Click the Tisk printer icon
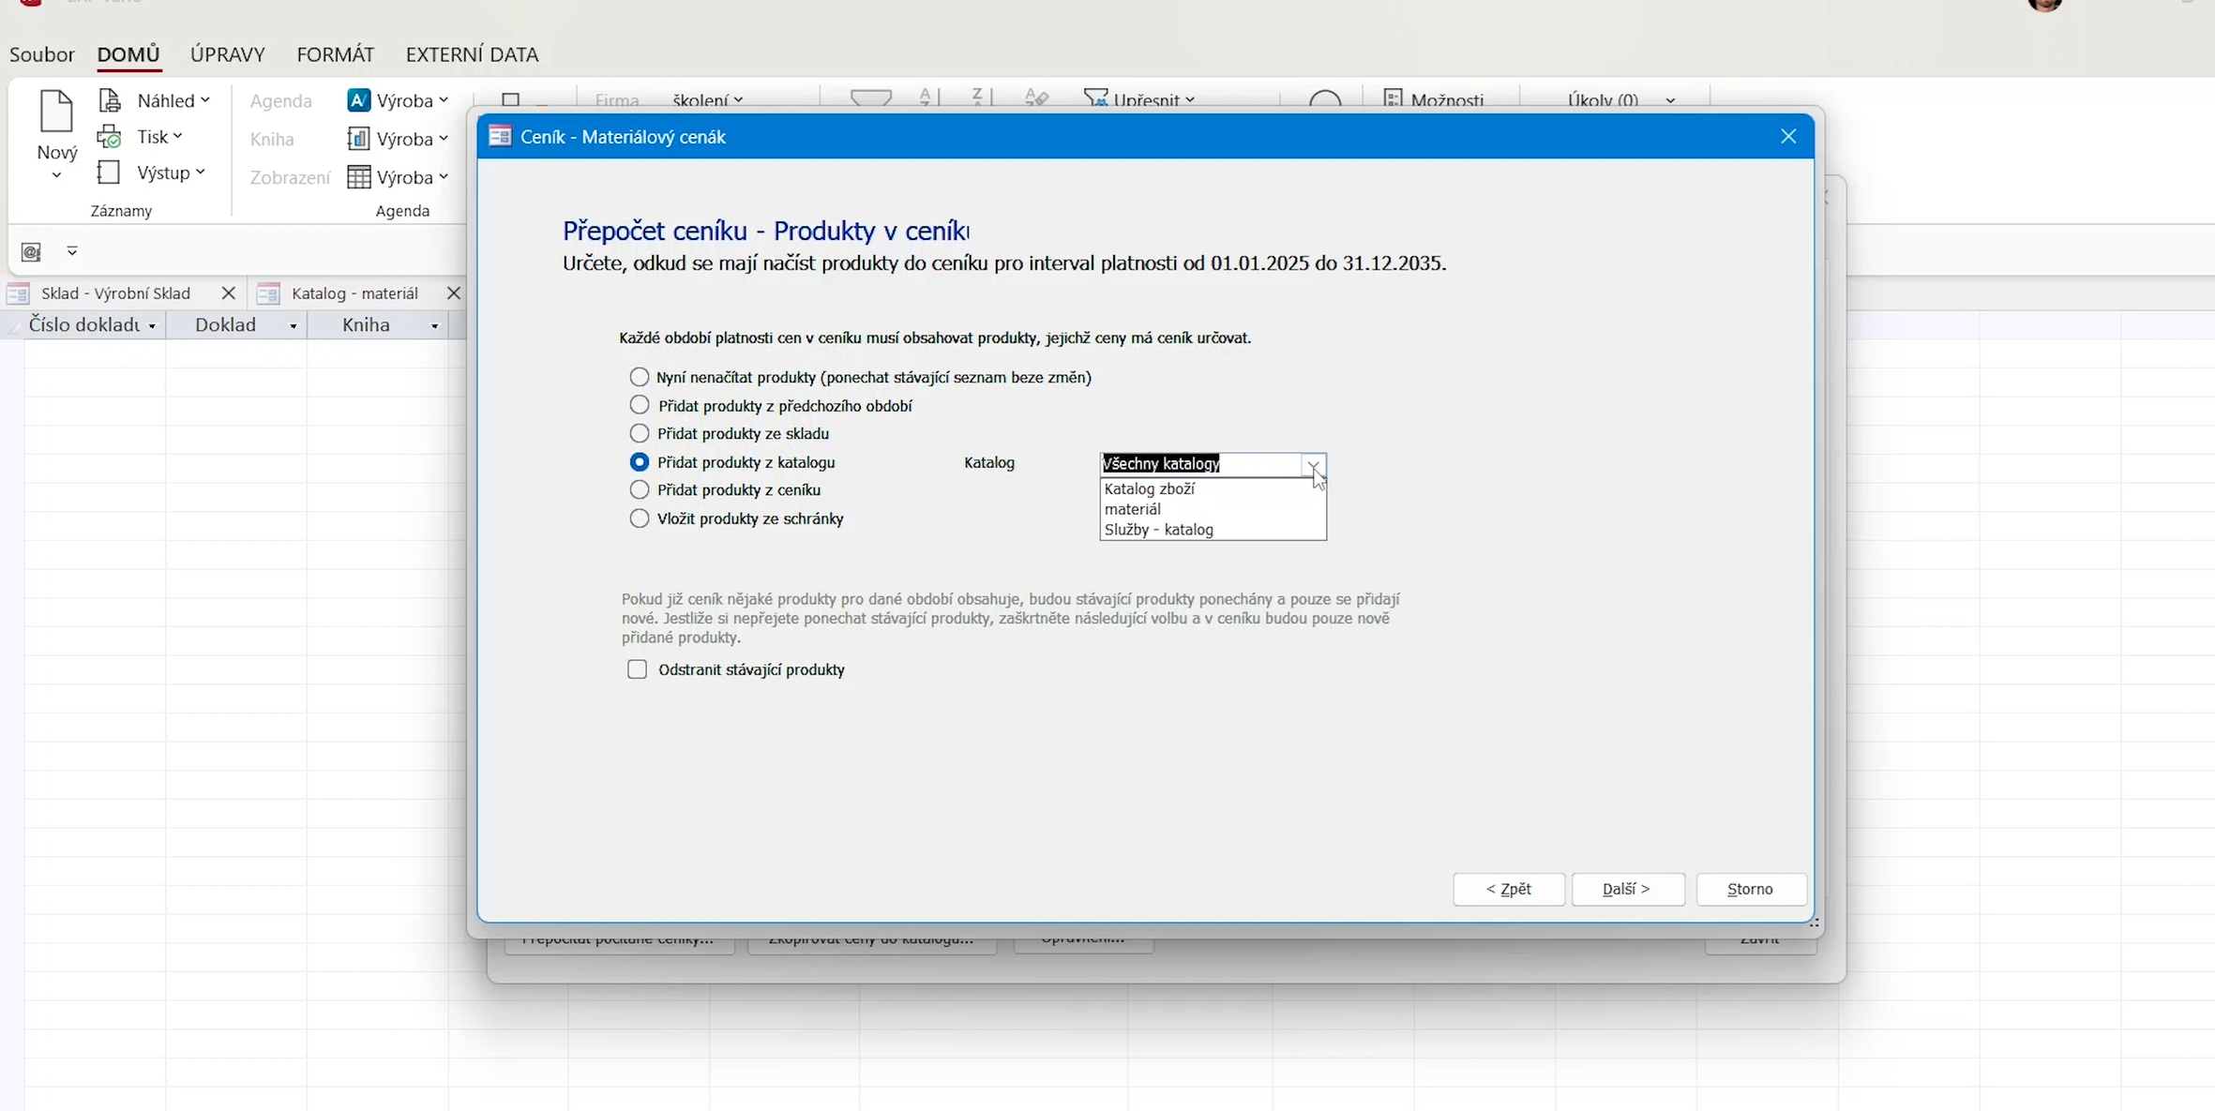 pos(110,137)
